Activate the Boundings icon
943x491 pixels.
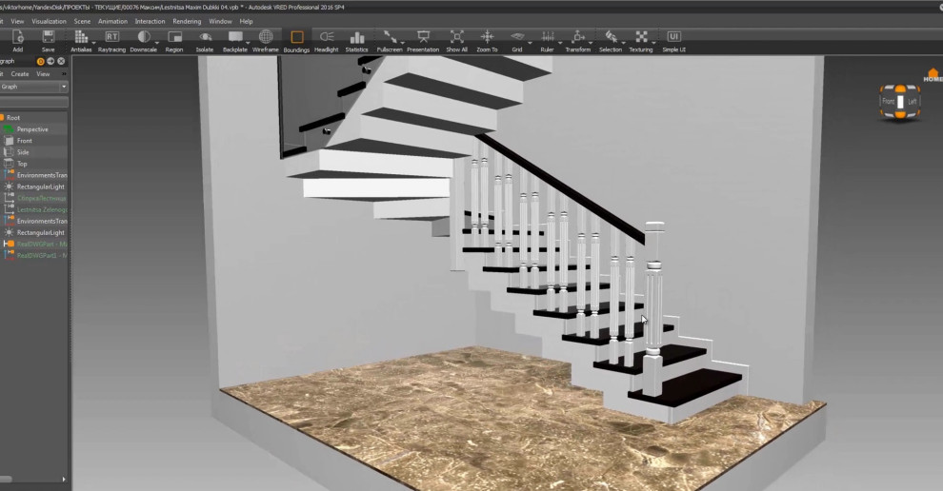[296, 38]
